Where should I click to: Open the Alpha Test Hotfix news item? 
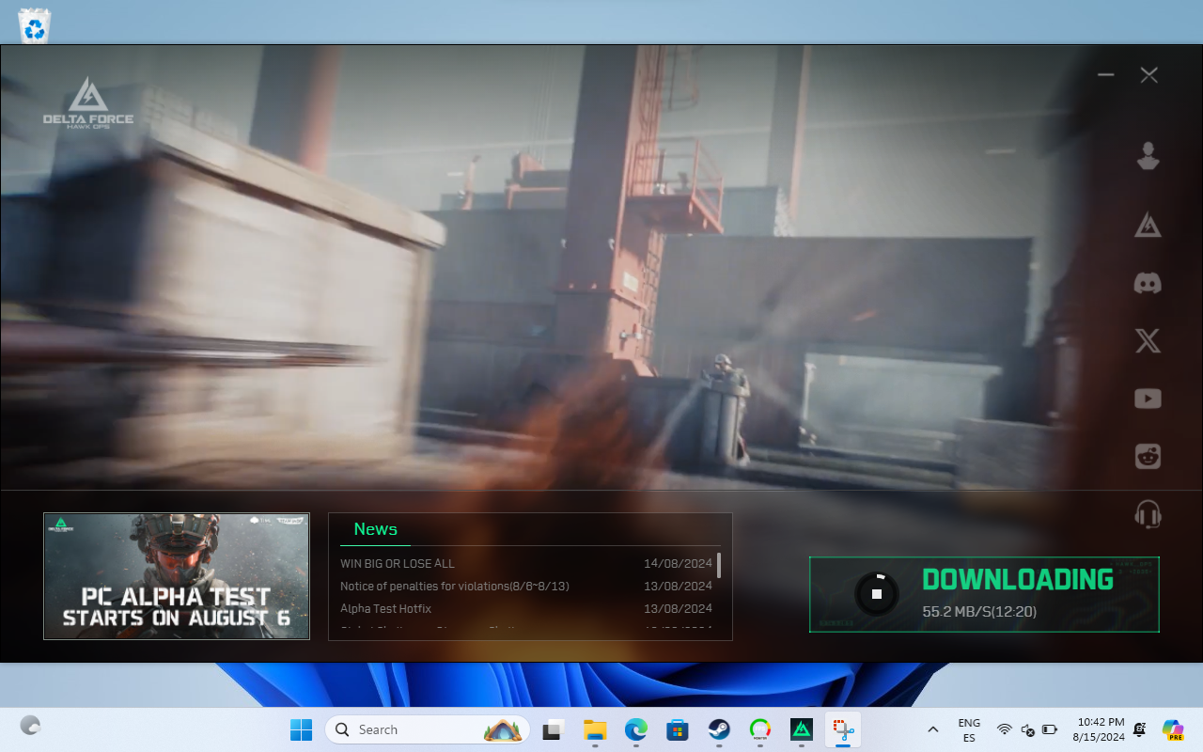coord(386,609)
